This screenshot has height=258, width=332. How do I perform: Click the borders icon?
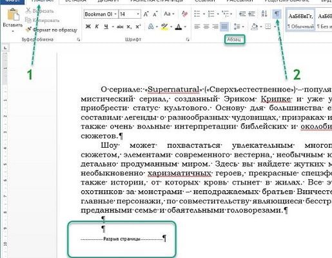pyautogui.click(x=268, y=26)
